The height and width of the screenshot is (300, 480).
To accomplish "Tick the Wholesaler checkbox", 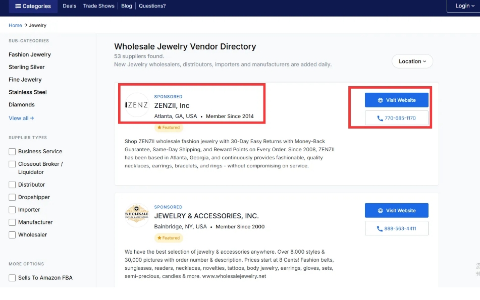I will (x=12, y=235).
